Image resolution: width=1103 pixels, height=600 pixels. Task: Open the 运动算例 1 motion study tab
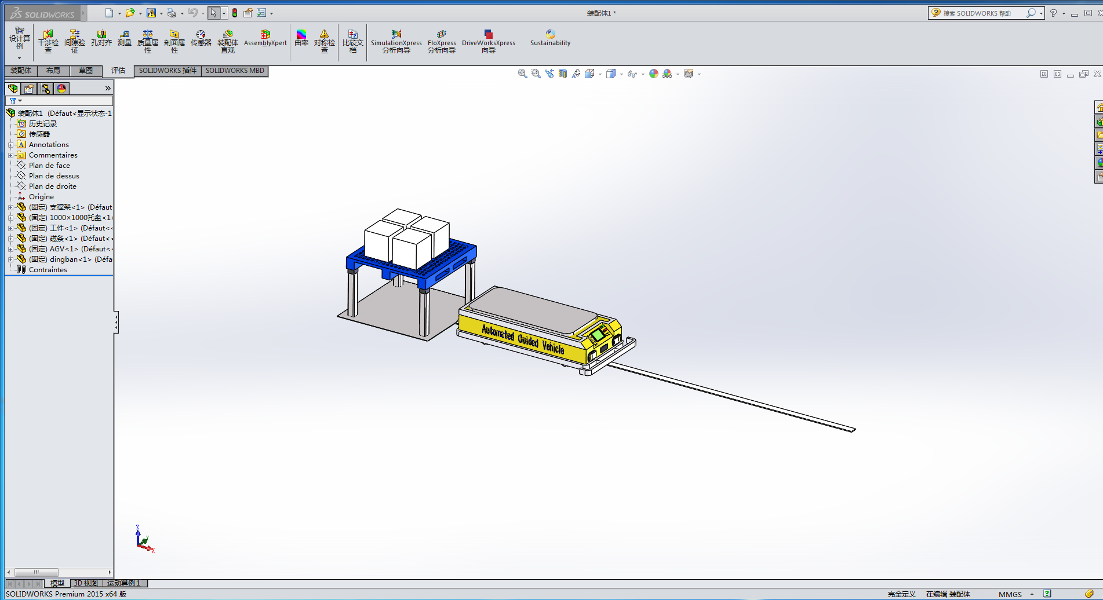coord(125,583)
